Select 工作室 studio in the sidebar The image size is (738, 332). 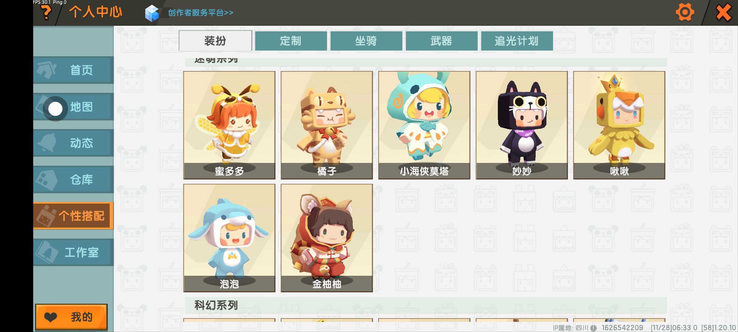(73, 252)
